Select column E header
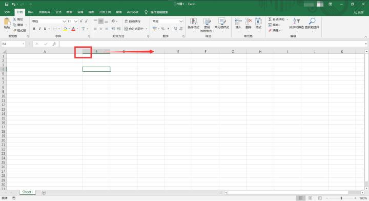This screenshot has width=369, height=201. 178,52
